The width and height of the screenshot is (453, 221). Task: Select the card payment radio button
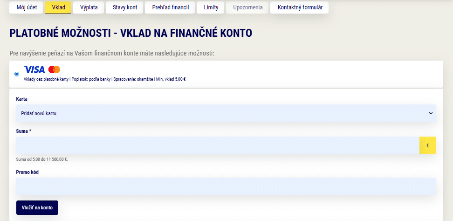click(x=17, y=74)
